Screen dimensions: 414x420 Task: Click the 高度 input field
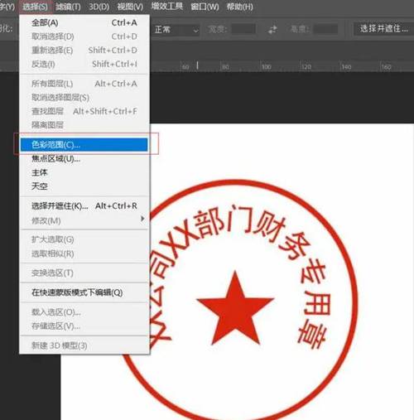pos(325,29)
